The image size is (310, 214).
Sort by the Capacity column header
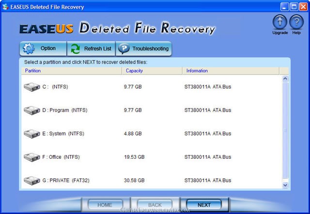point(152,71)
